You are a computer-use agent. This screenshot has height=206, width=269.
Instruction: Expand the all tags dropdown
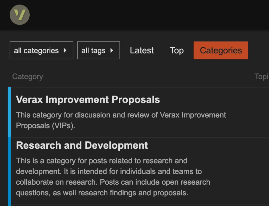[99, 50]
